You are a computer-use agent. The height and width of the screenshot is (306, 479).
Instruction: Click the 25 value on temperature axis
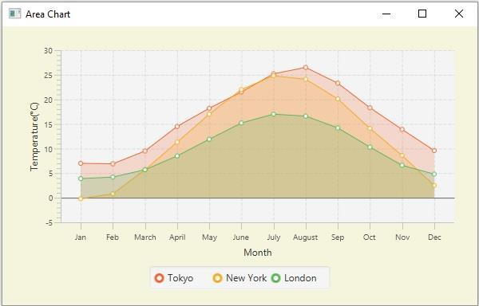point(48,75)
